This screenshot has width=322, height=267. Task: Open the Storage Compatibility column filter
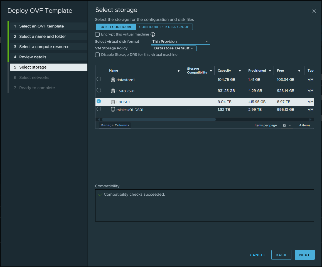point(211,71)
